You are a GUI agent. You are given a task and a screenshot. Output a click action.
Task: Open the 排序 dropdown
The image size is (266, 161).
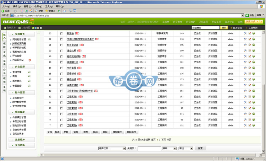169,149
